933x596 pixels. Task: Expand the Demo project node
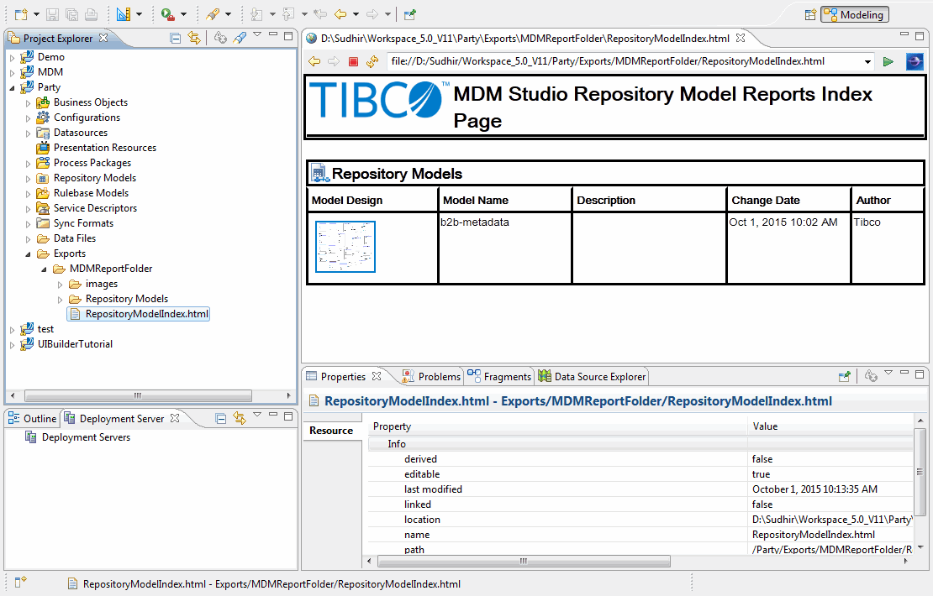pos(12,58)
